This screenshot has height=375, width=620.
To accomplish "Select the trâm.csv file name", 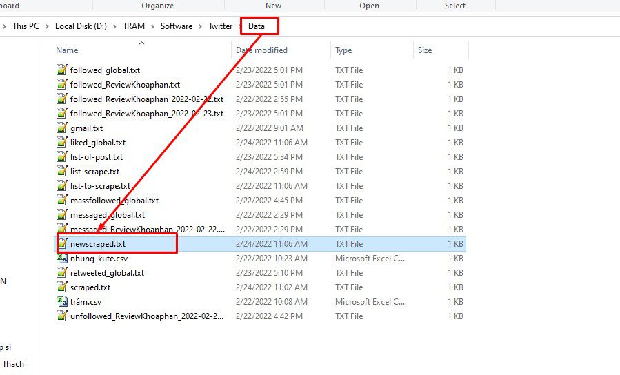I will [86, 302].
